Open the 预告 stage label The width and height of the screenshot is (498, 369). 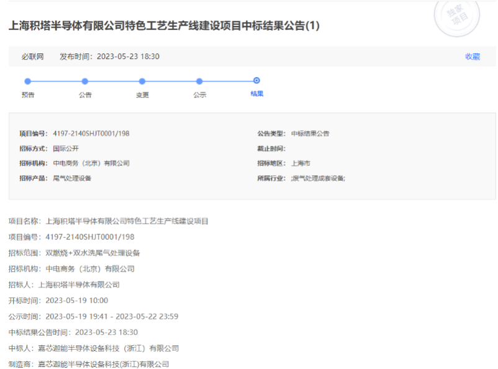coord(27,95)
